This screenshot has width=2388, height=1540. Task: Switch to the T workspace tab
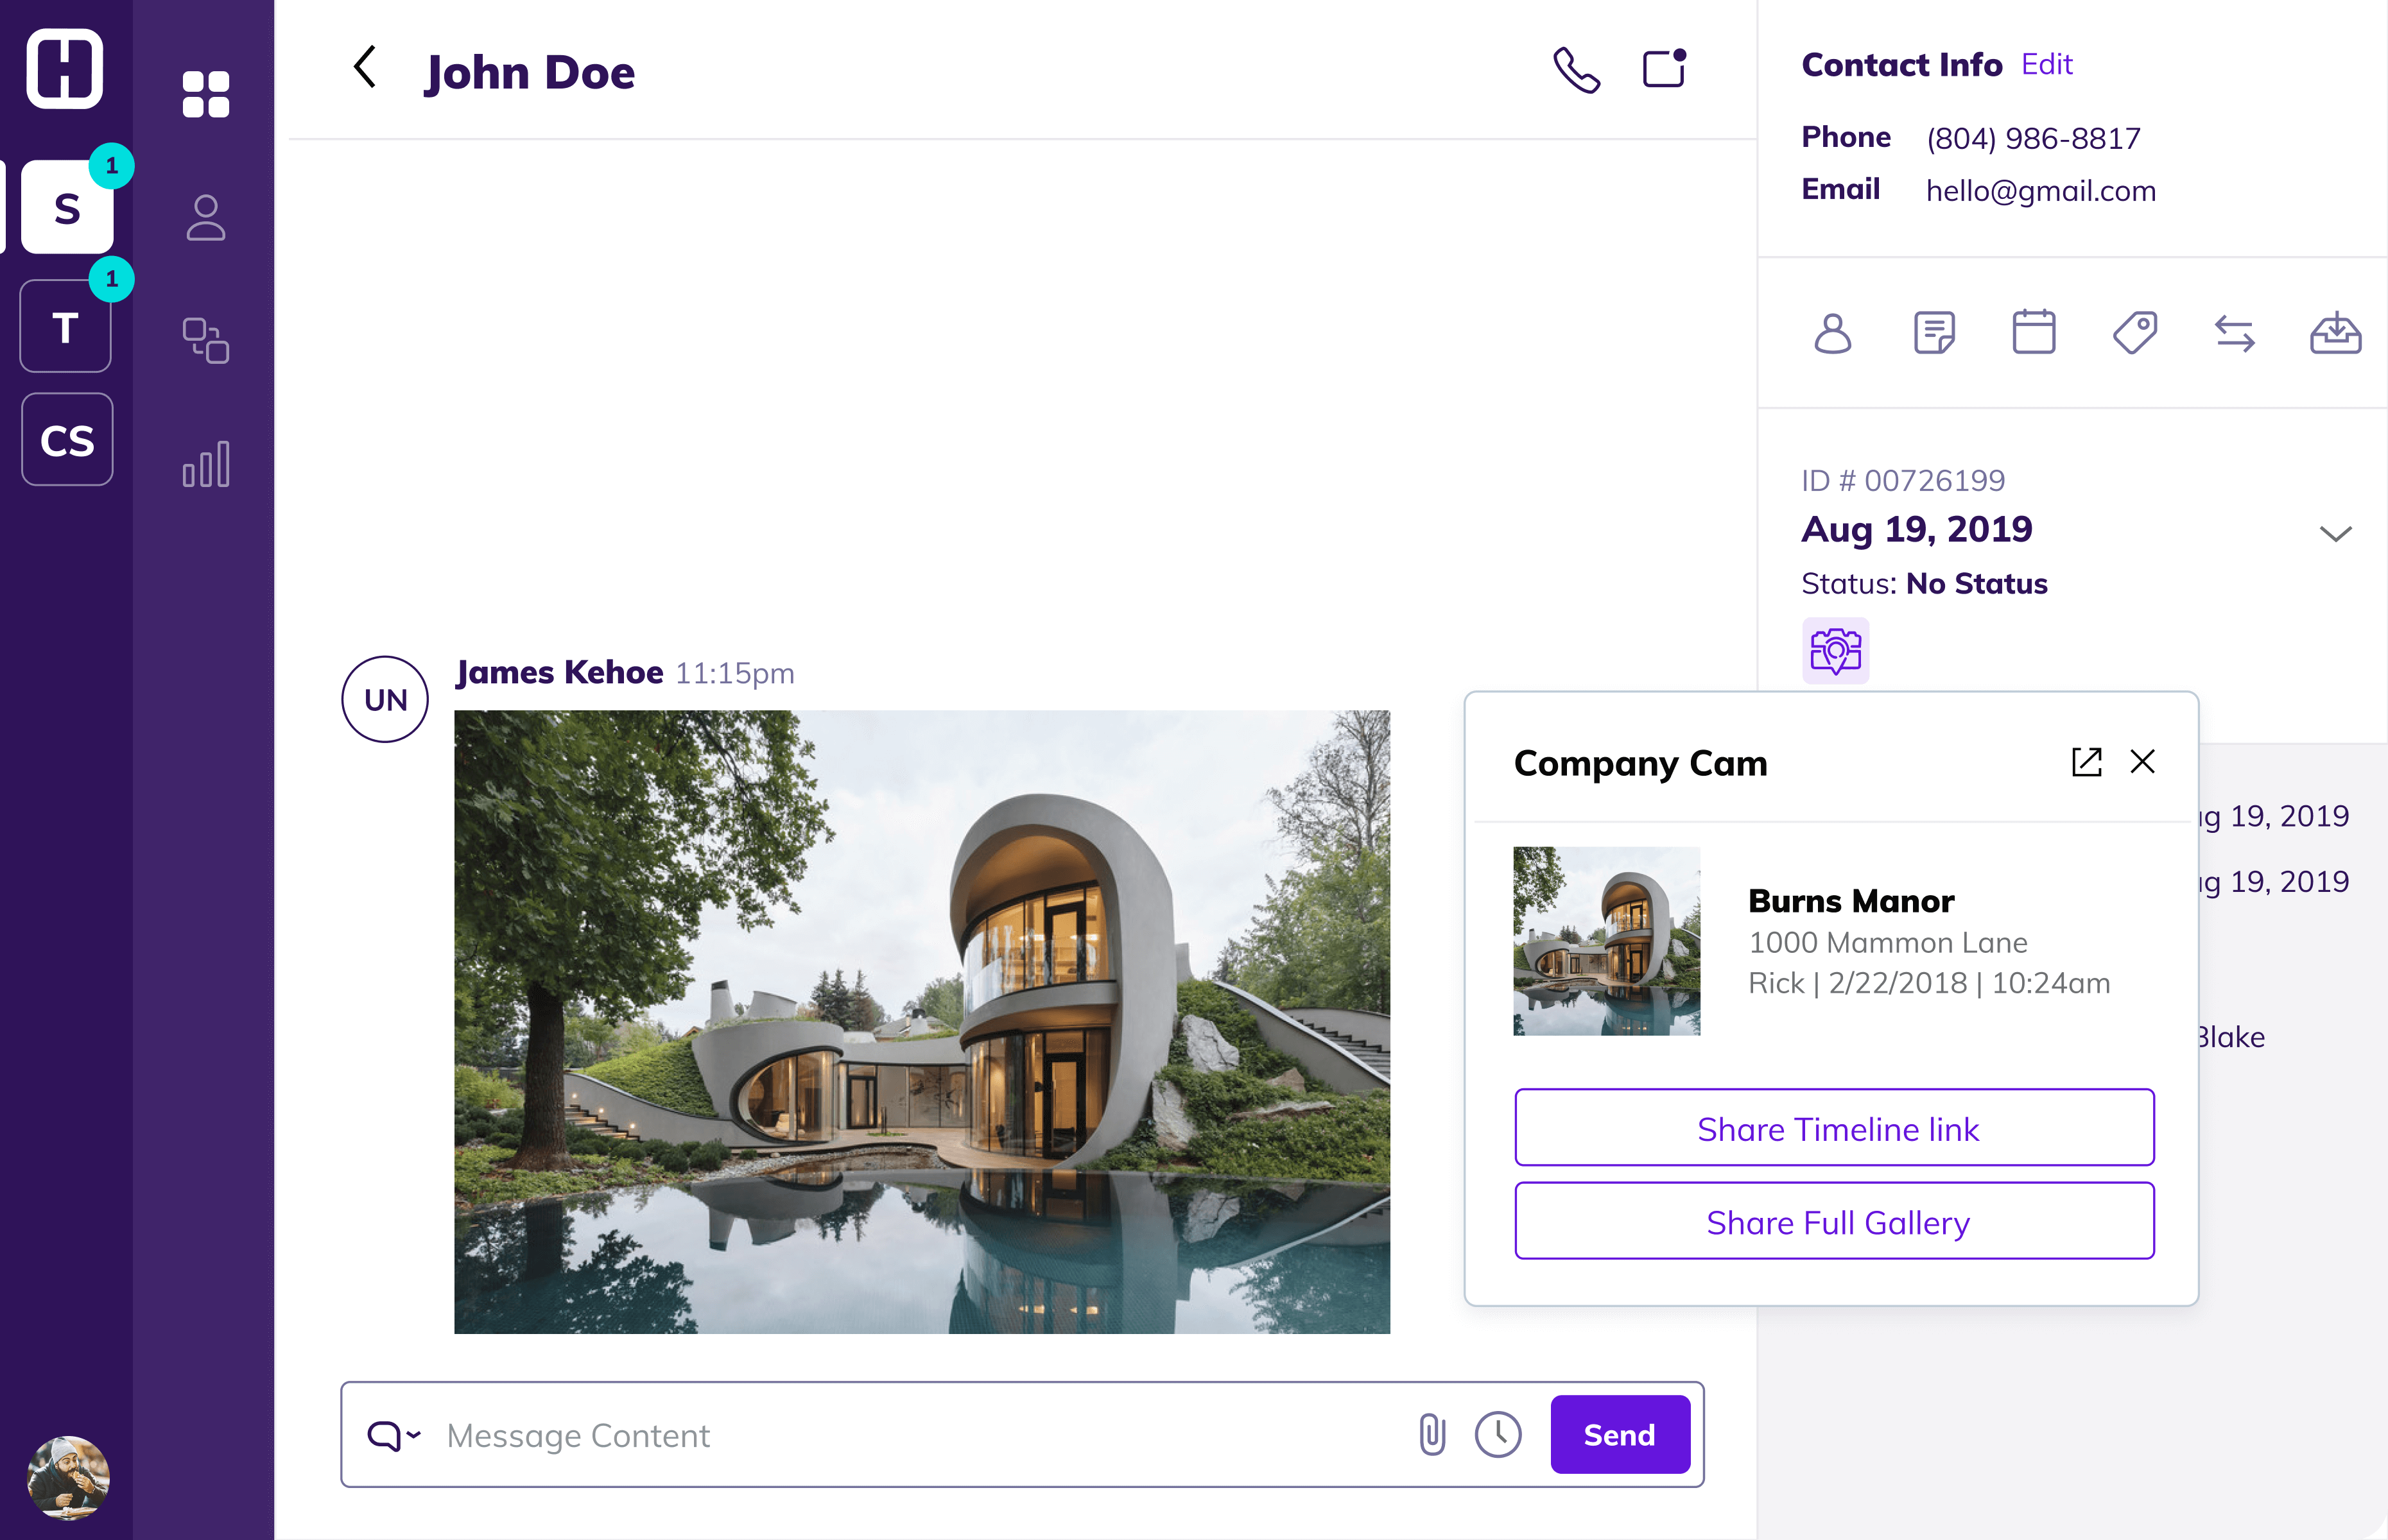tap(66, 327)
